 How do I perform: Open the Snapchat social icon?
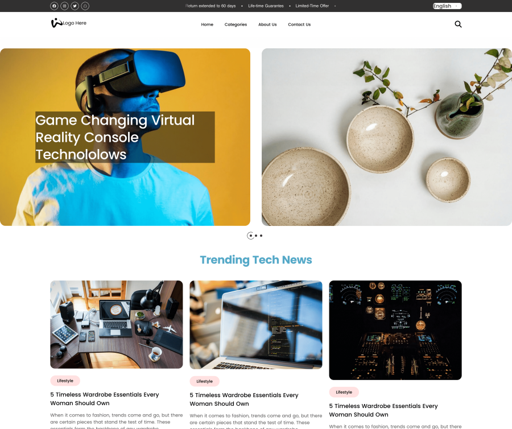pyautogui.click(x=85, y=6)
